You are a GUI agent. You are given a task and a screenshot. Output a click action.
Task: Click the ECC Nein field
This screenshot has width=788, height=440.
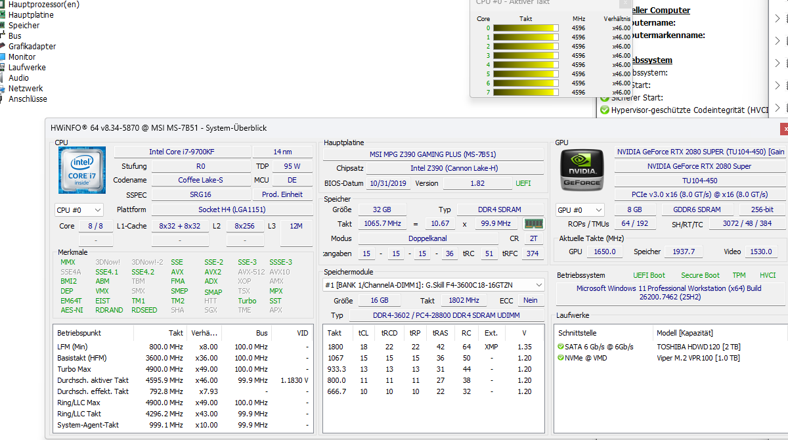[531, 300]
